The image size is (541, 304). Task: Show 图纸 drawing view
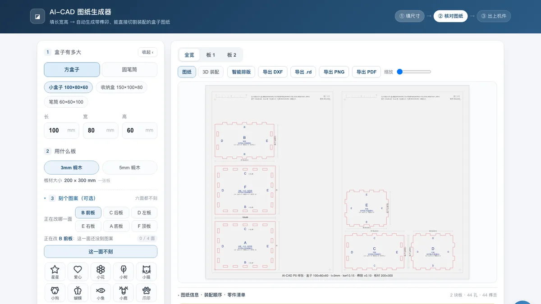tap(187, 72)
